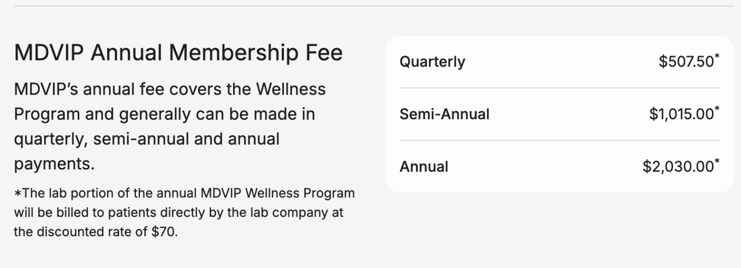
Task: Select the Quarterly label in pricing card
Action: click(432, 62)
